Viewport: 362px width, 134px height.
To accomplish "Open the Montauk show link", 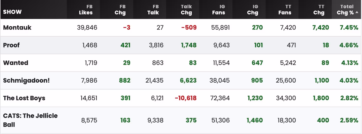I will (17, 27).
